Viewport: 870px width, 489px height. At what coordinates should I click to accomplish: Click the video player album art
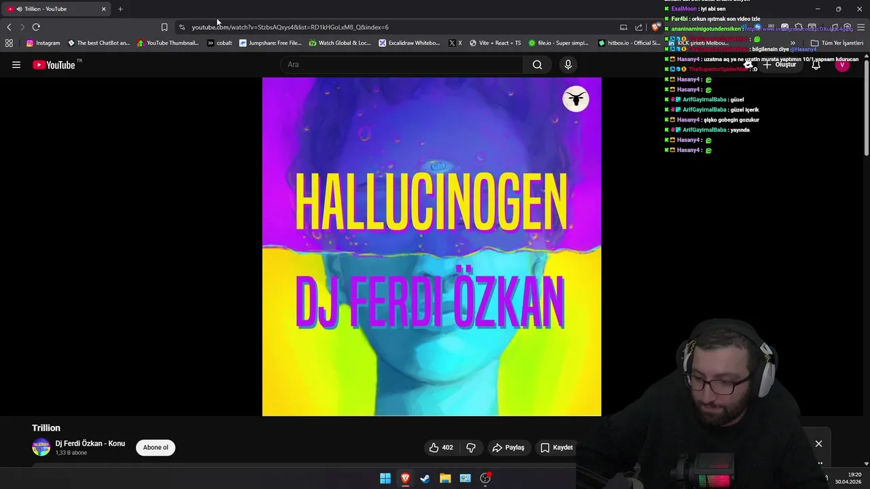point(432,247)
